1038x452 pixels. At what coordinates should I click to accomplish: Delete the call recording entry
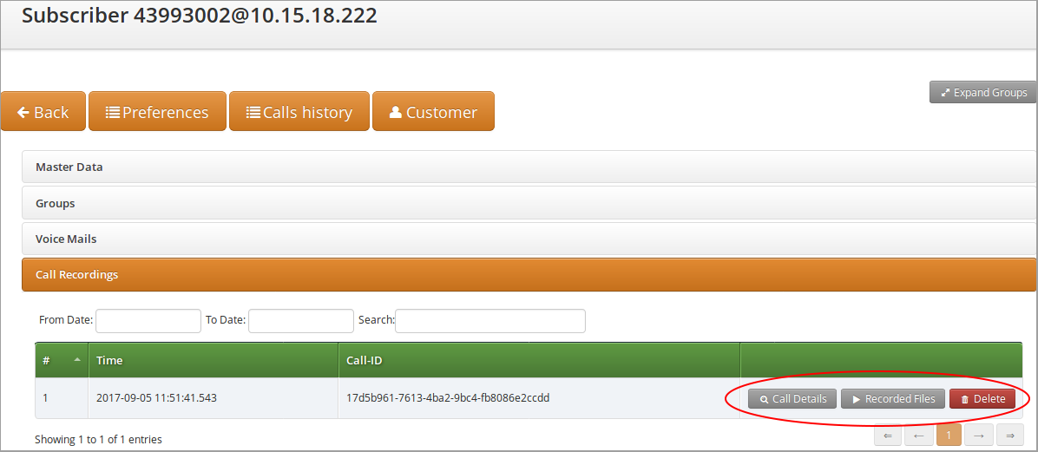click(982, 399)
